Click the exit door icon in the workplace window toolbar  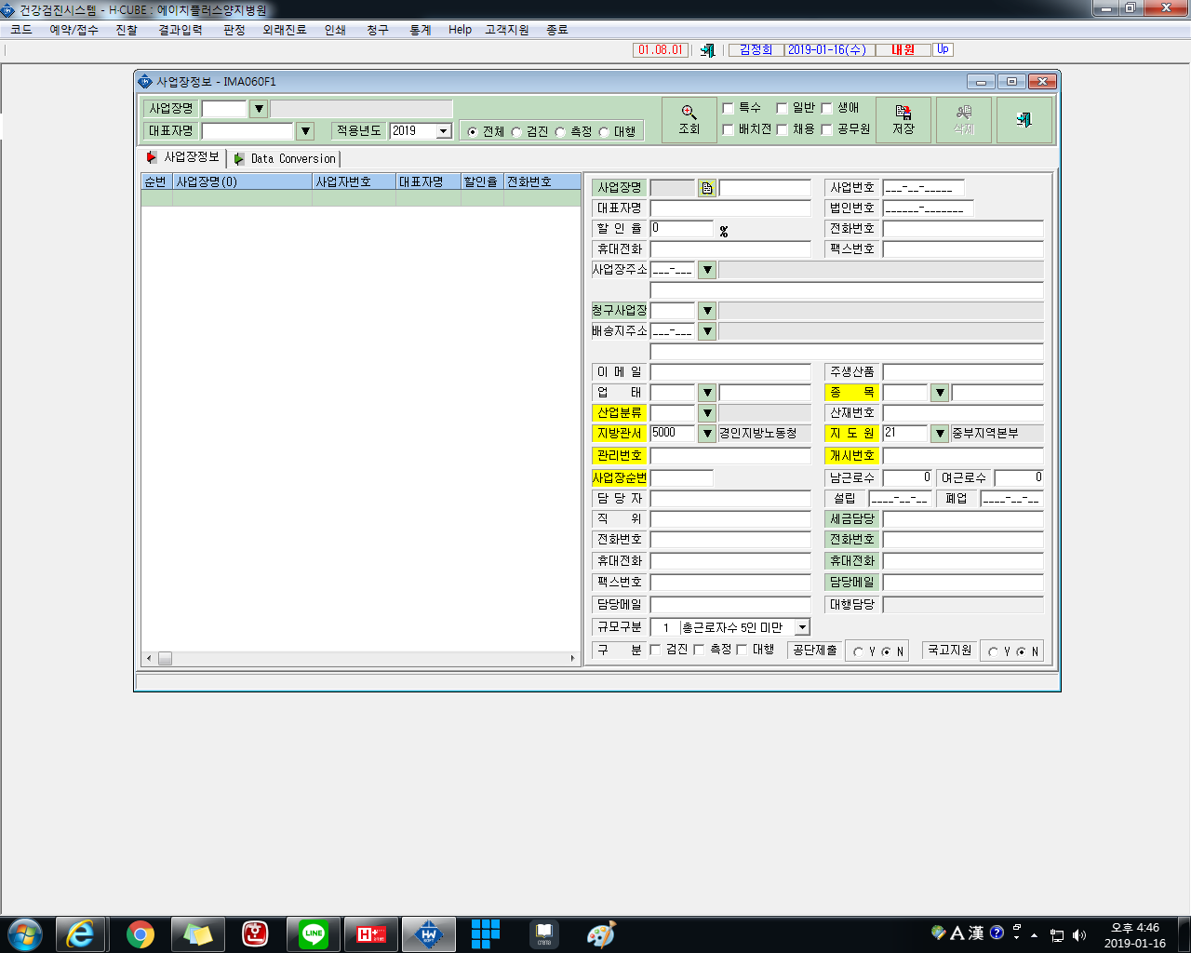(x=1024, y=120)
